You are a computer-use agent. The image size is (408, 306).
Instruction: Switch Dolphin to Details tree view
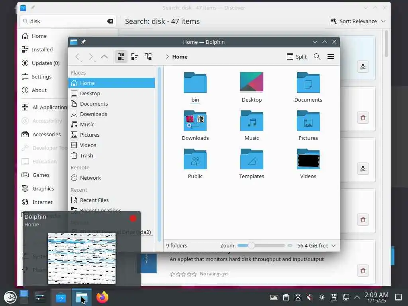(x=148, y=57)
